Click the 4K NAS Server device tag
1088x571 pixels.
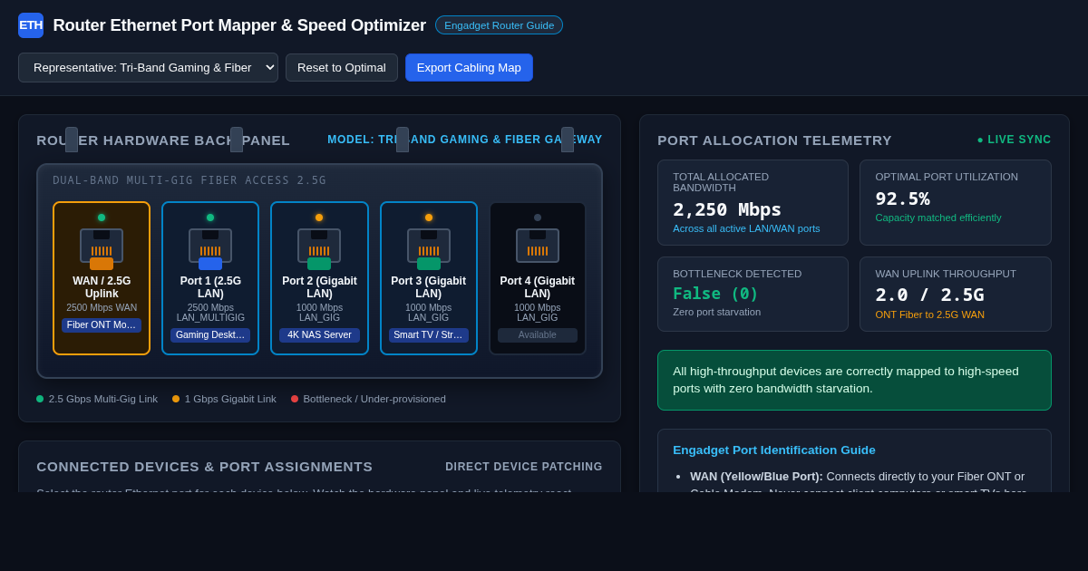tap(319, 335)
